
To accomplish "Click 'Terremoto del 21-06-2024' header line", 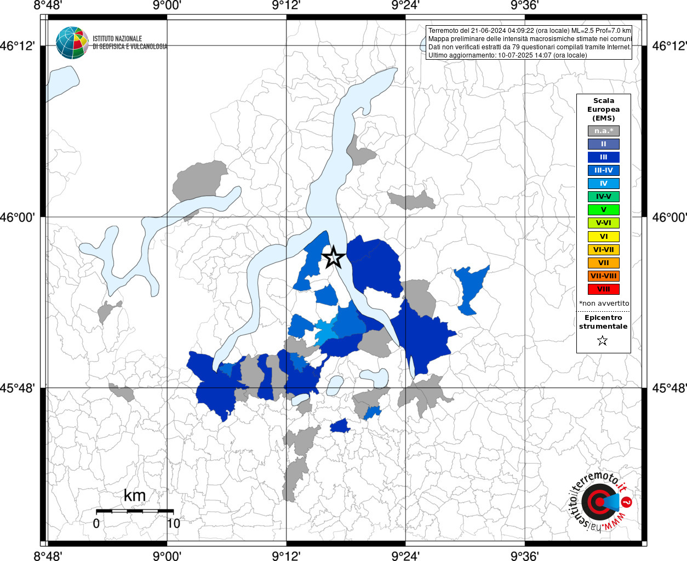I will coord(529,31).
